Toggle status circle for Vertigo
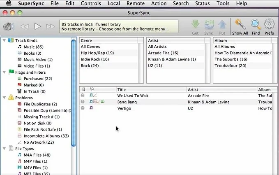The width and height of the screenshot is (279, 175). click(x=83, y=108)
